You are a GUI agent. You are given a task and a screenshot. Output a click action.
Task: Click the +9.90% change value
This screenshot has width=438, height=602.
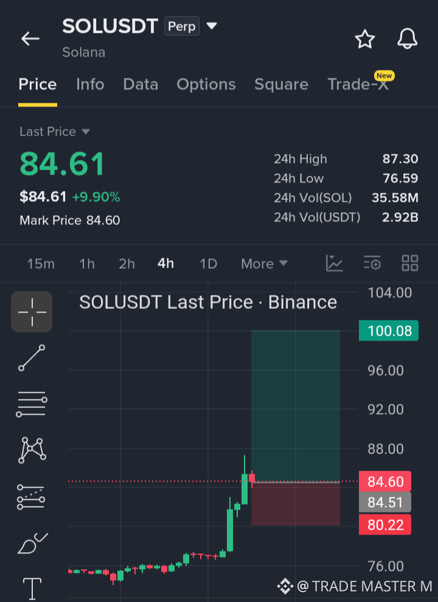[x=96, y=197]
